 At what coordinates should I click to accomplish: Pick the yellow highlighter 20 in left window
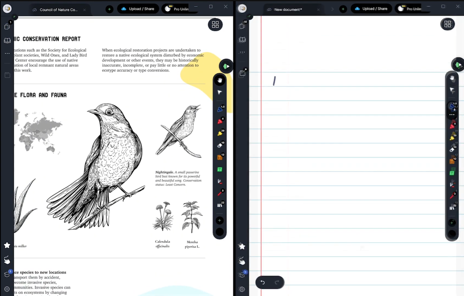coord(220,133)
